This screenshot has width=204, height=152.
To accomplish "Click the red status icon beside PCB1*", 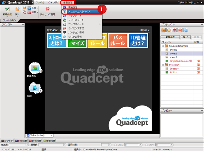I will tap(198, 72).
